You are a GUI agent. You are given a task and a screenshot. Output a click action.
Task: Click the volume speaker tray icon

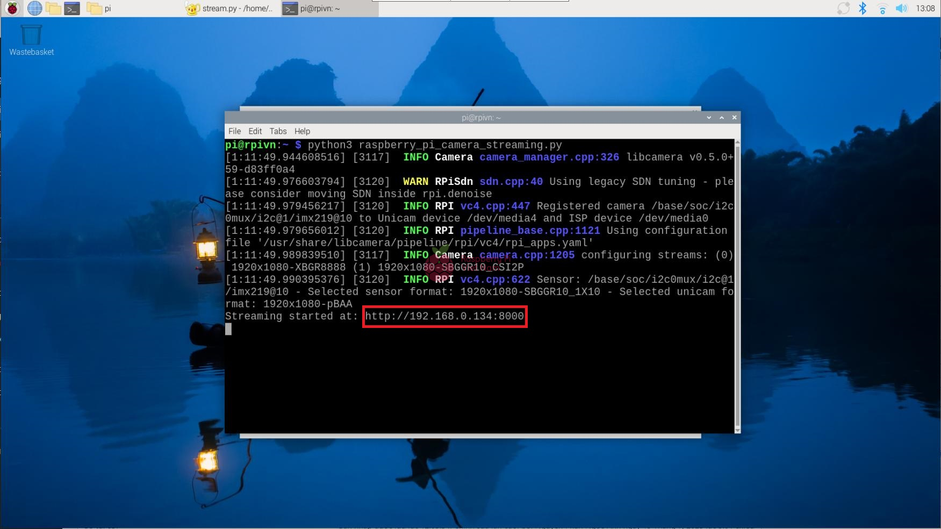[x=901, y=8]
